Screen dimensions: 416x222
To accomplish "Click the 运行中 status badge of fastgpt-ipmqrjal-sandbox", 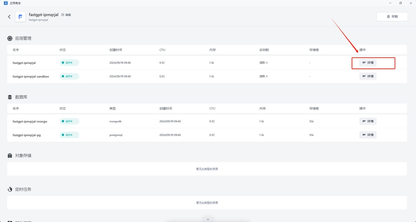I will 69,76.
